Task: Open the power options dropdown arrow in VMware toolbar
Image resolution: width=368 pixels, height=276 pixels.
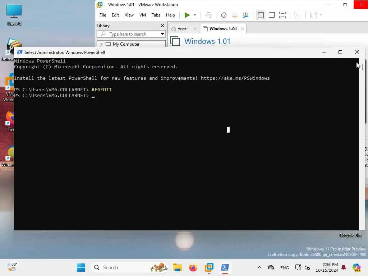Action: tap(195, 15)
